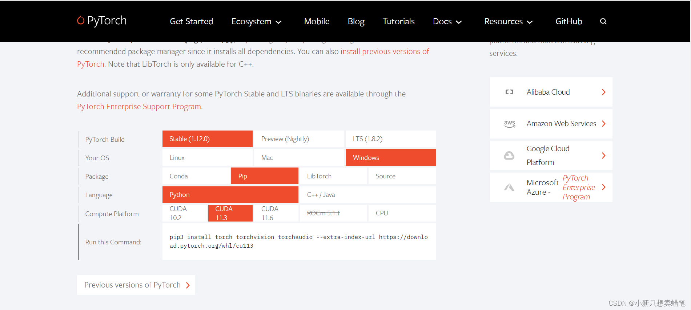
Task: Click the PyTorch Build row label
Action: [105, 140]
